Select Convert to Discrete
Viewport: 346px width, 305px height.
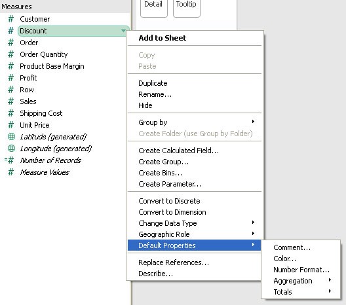point(169,201)
